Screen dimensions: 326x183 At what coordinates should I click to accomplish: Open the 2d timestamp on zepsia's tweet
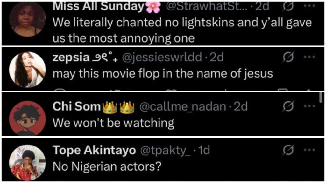(217, 58)
